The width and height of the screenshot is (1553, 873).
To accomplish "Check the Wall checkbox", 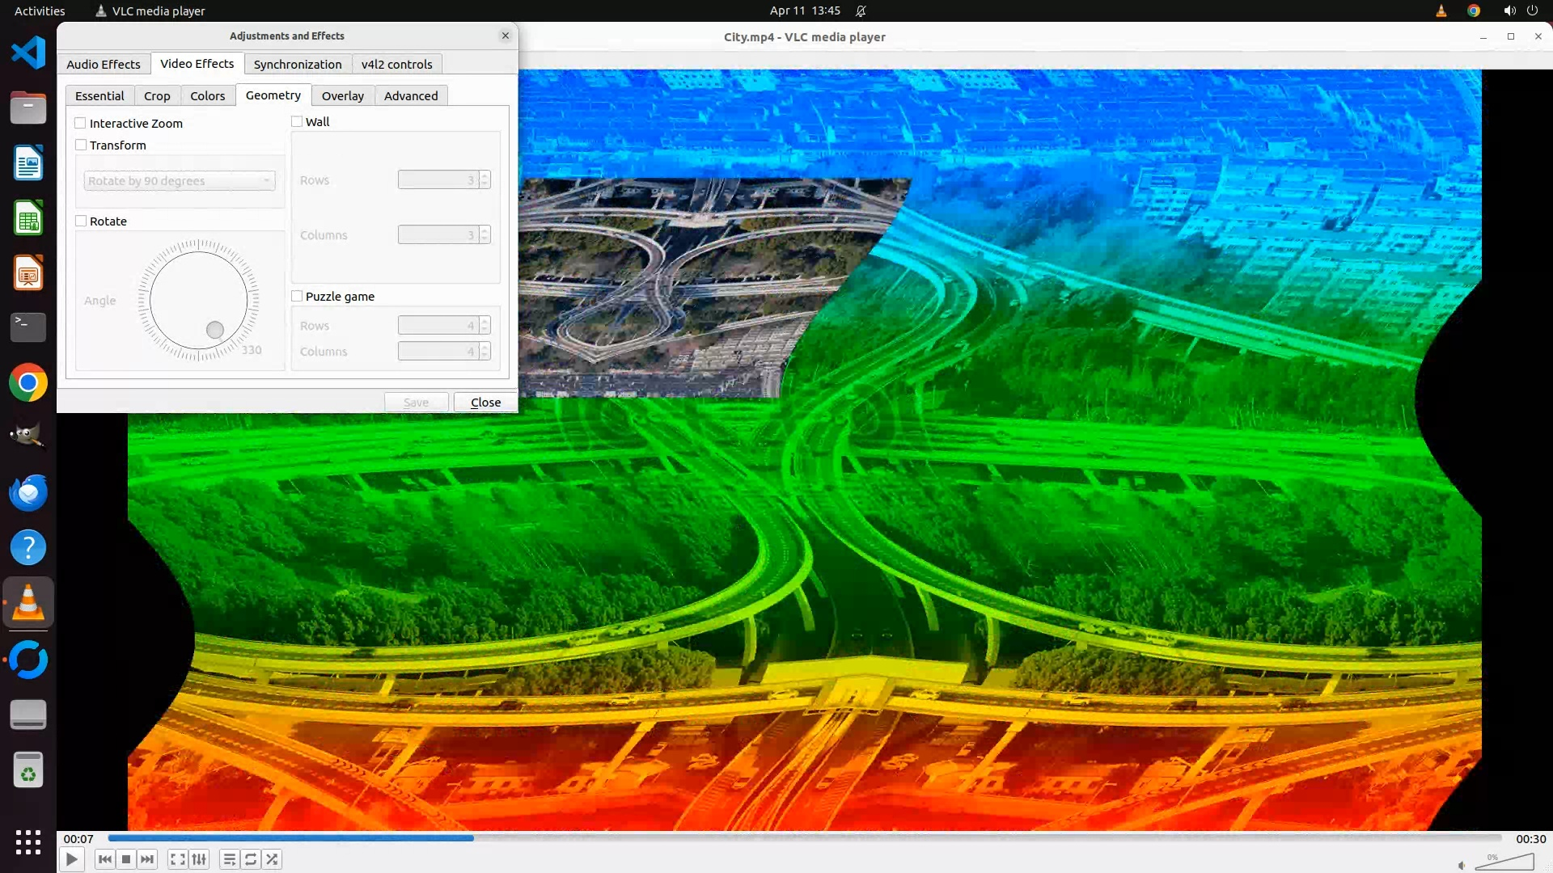I will 297,121.
